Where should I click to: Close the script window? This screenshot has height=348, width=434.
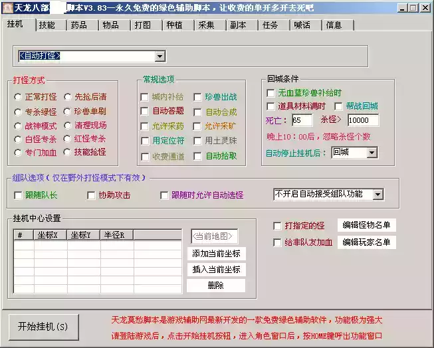point(425,8)
